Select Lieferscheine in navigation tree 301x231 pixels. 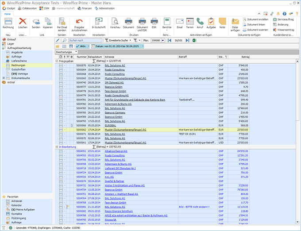(19, 61)
